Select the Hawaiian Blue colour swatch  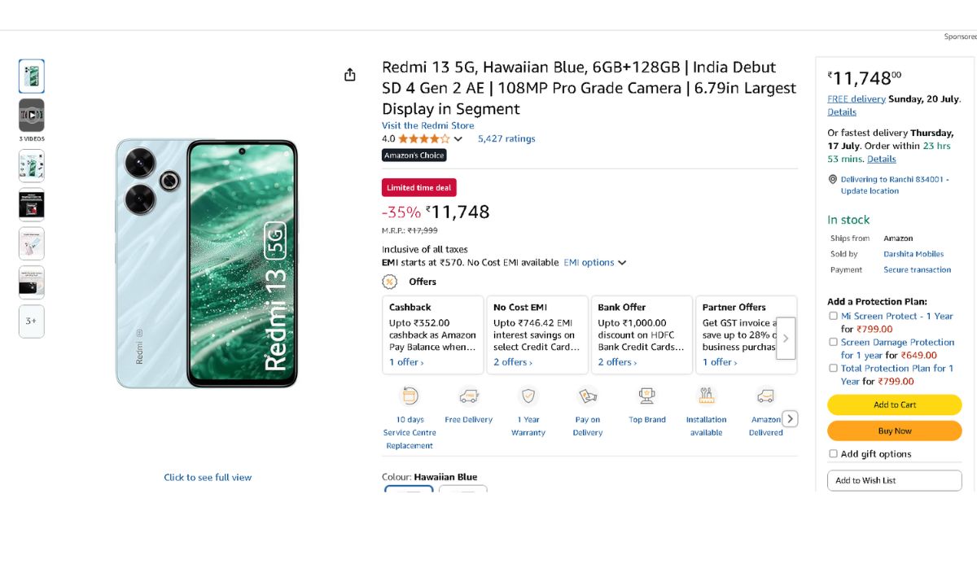click(409, 490)
